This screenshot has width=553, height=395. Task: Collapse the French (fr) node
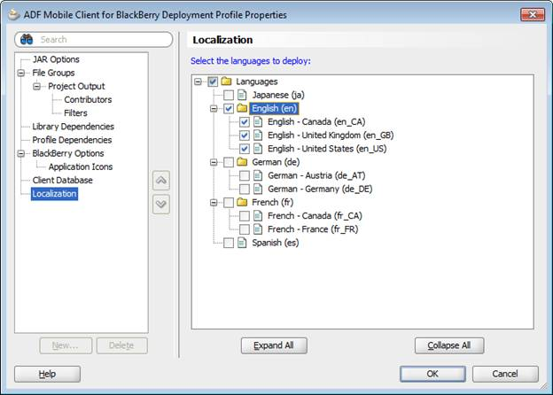(214, 203)
